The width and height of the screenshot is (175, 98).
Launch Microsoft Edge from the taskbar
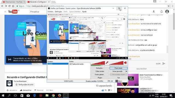pos(34,96)
